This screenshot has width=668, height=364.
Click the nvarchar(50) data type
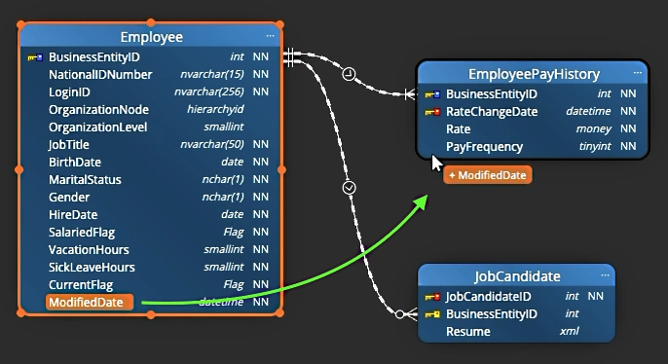point(212,144)
